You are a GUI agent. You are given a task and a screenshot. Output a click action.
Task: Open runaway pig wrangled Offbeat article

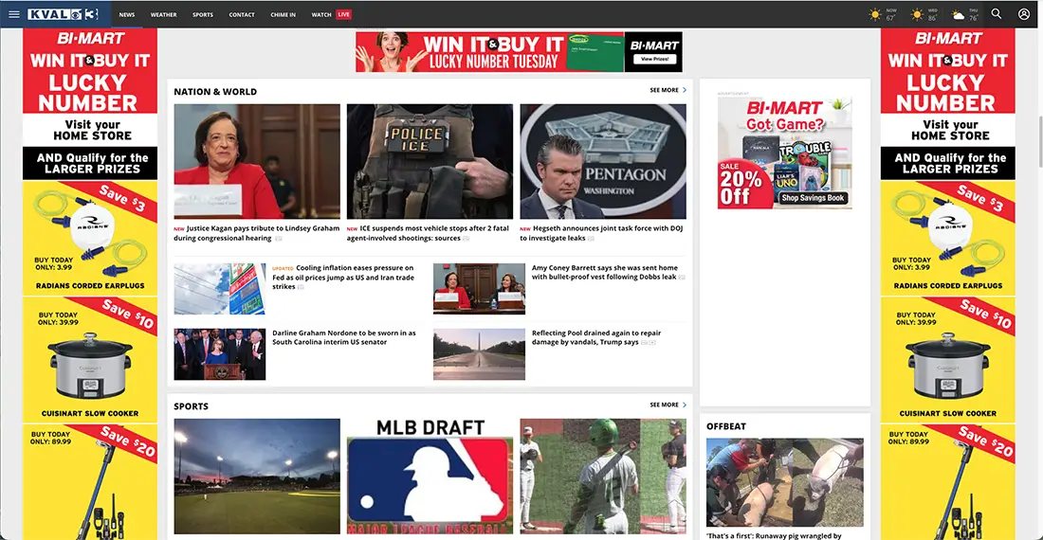774,535
